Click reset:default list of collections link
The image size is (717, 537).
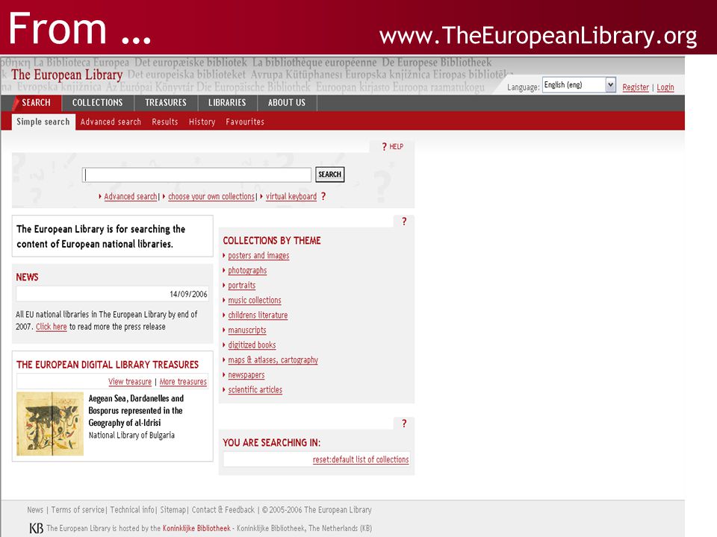[361, 460]
